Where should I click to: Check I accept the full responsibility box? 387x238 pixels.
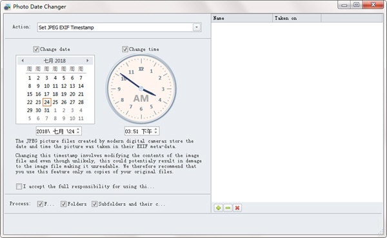click(x=19, y=186)
